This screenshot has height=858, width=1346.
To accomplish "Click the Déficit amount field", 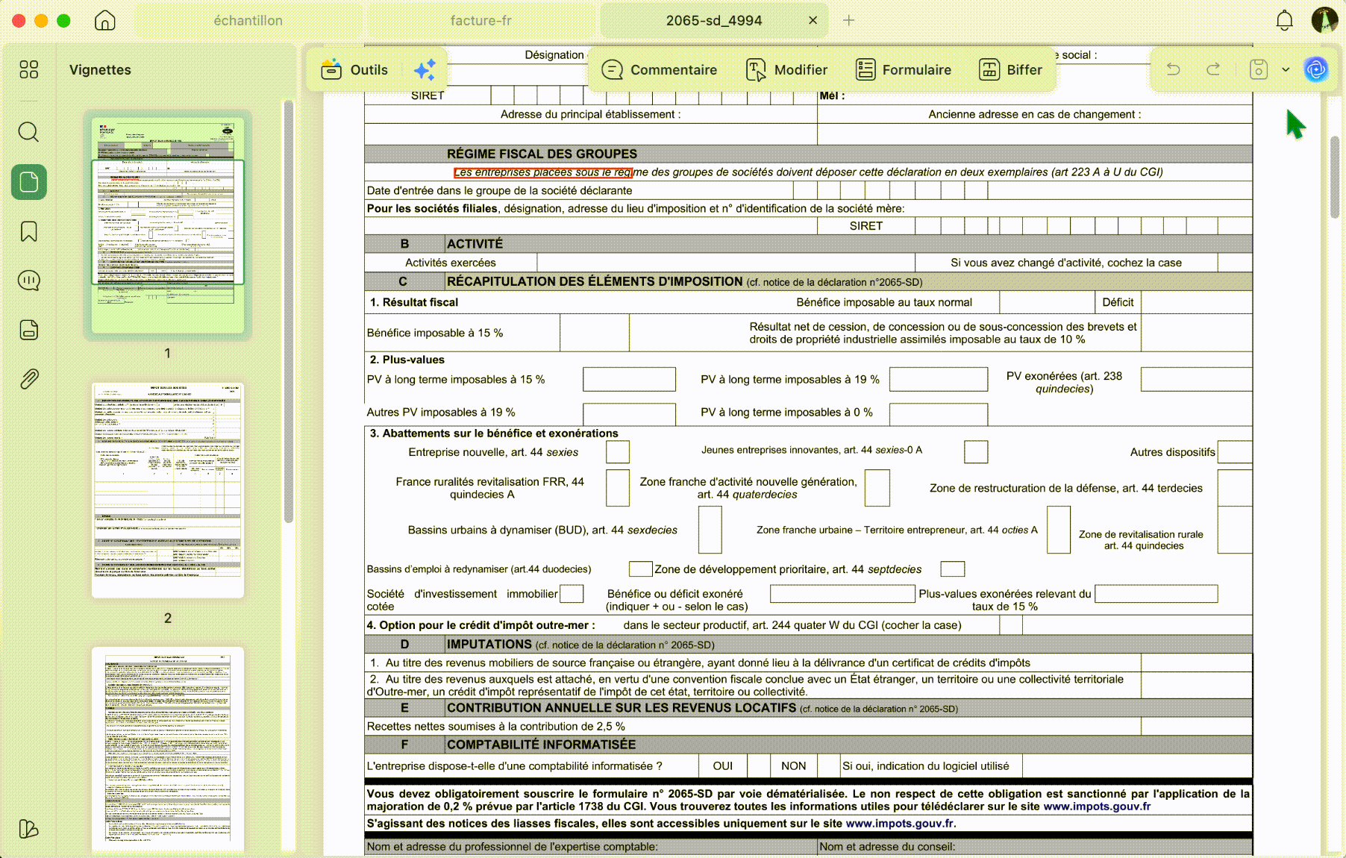I will pyautogui.click(x=1197, y=302).
